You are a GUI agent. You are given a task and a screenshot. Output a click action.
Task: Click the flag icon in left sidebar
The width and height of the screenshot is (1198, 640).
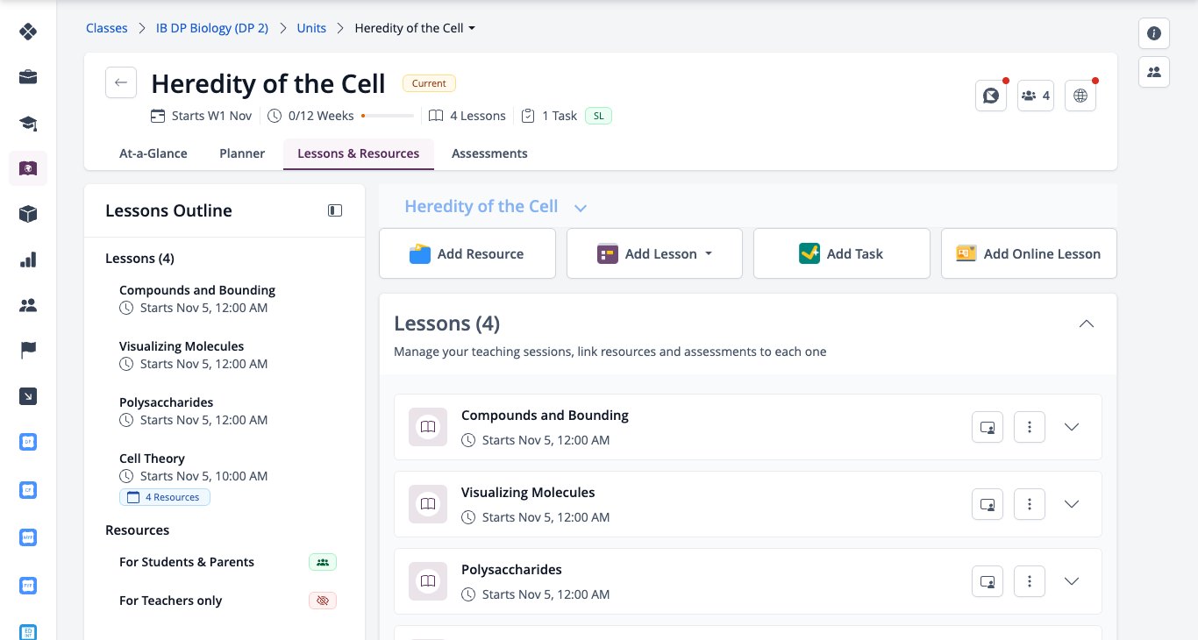click(x=28, y=351)
